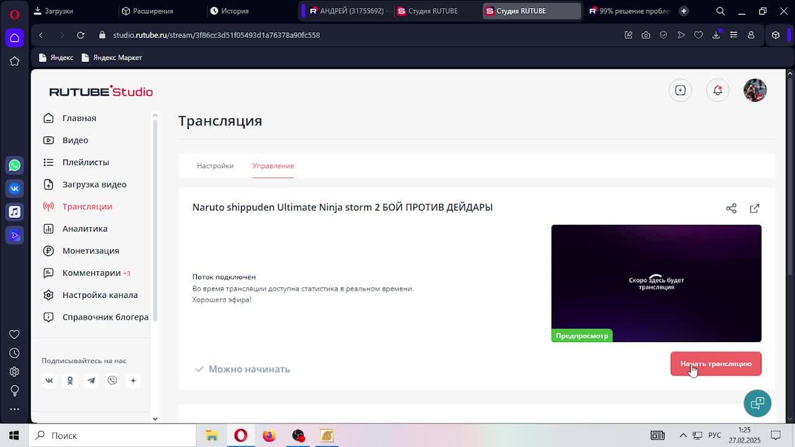Viewport: 795px width, 447px height.
Task: Open Opera bookmarks star icon
Action: point(14,61)
